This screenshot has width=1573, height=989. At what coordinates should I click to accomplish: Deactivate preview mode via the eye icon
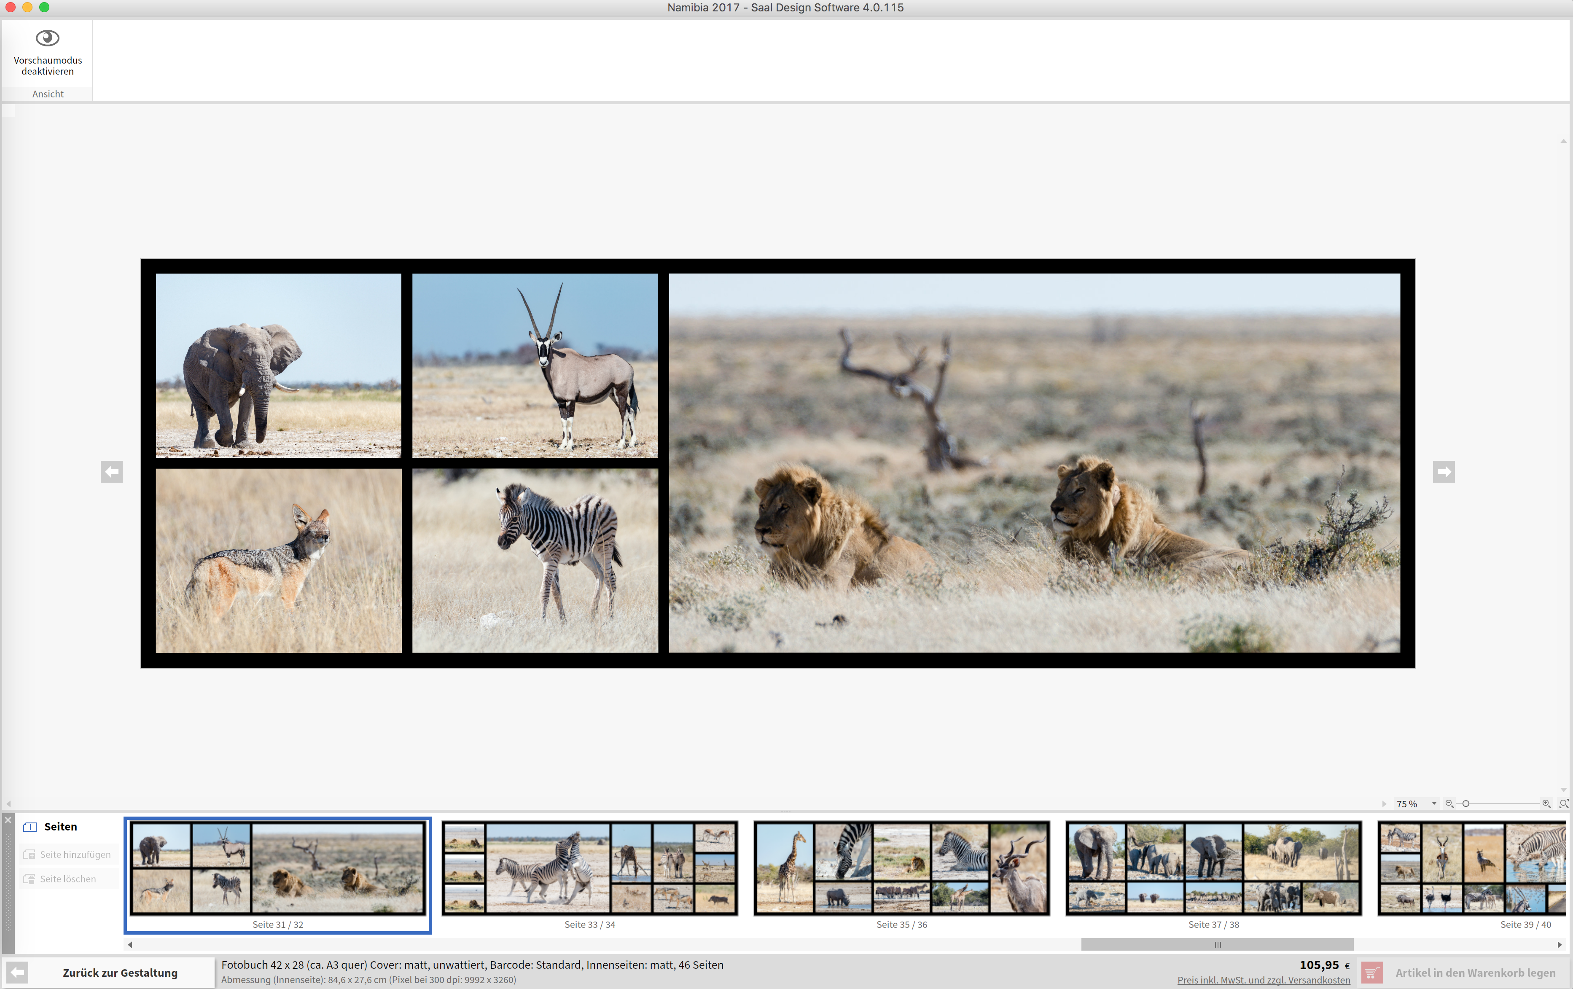click(47, 38)
